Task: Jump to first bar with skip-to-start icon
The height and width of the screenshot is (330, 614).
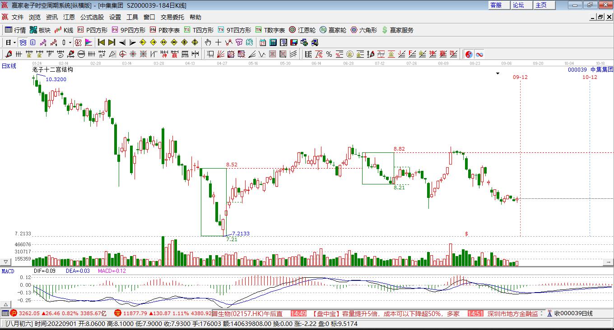Action: (x=101, y=42)
